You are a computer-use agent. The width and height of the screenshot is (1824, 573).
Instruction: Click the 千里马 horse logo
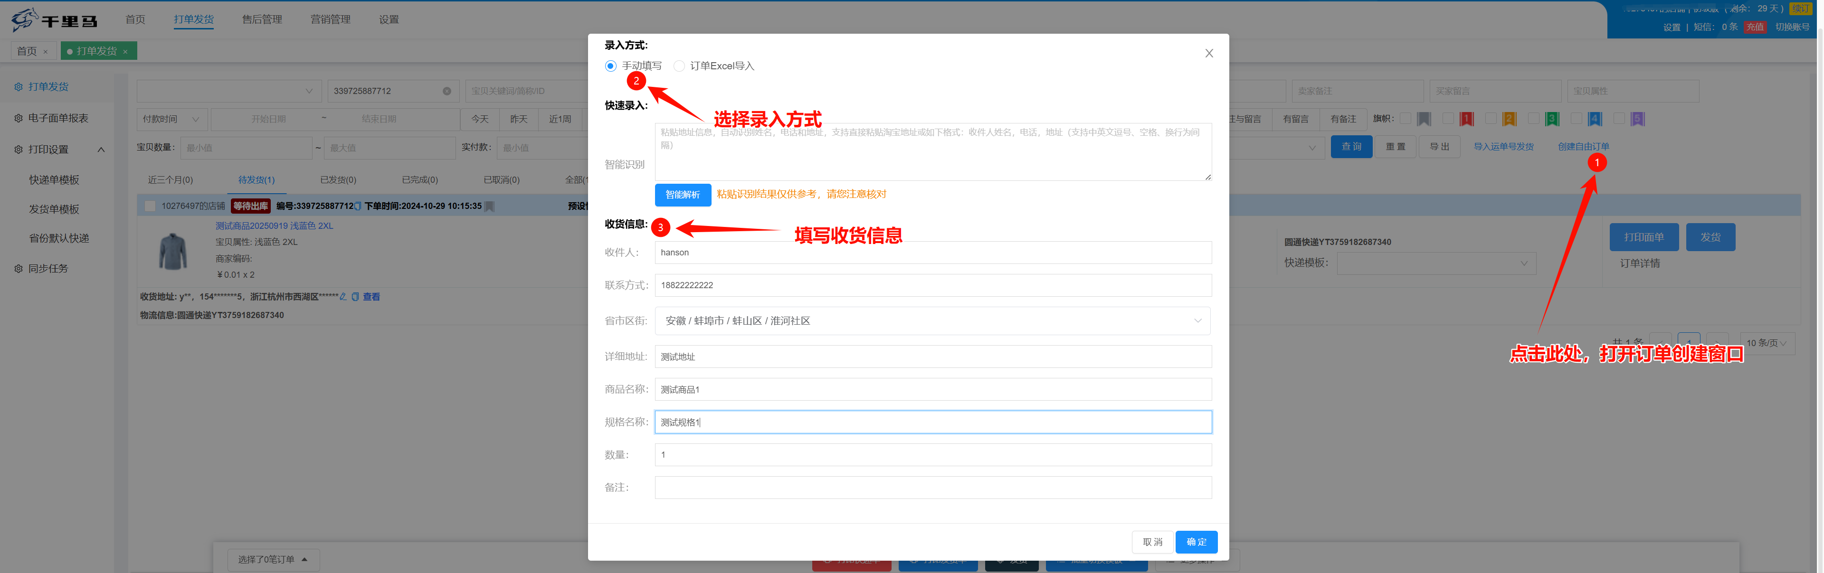click(x=25, y=20)
